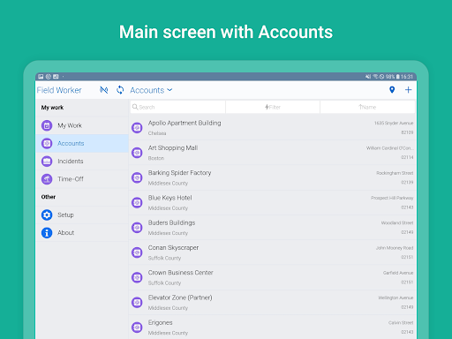Select Accounts in the sidebar menu
452x339 pixels.
point(82,143)
